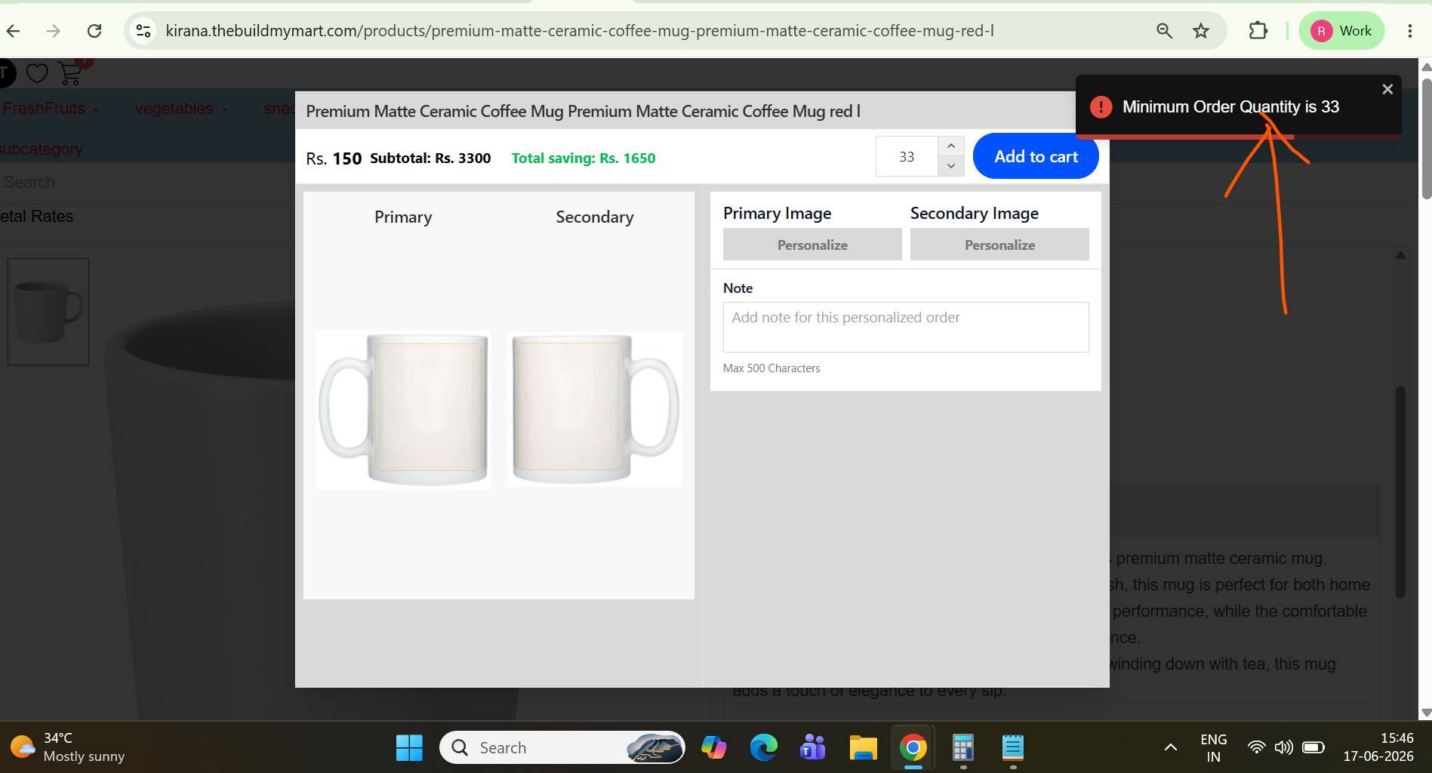This screenshot has height=773, width=1432.
Task: Increase quantity with the up arrow
Action: click(951, 146)
